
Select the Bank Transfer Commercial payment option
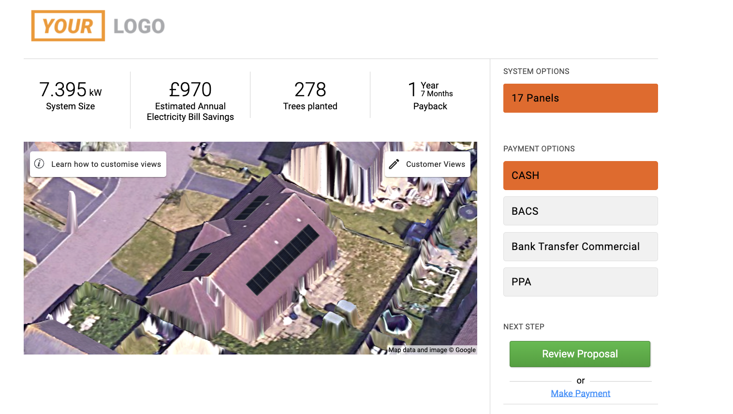click(x=580, y=247)
